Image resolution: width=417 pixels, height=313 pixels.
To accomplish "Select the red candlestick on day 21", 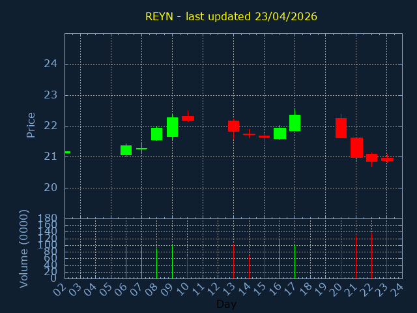I will (356, 147).
